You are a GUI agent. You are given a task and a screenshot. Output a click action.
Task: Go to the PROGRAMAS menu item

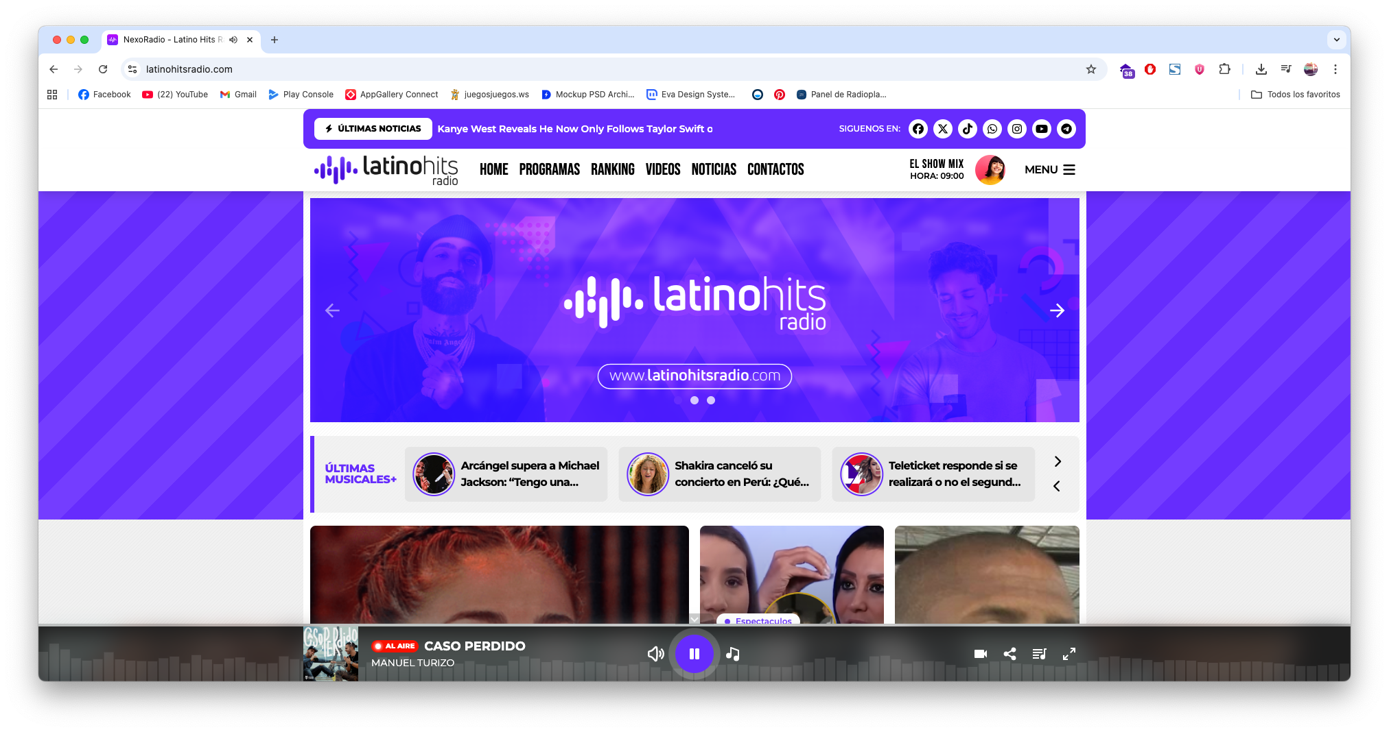(549, 169)
